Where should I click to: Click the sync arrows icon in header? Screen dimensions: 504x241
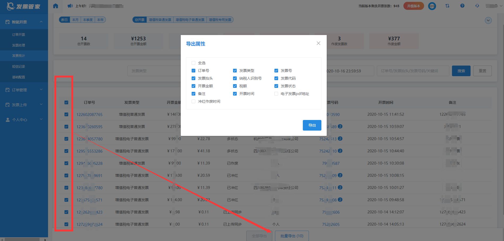pyautogui.click(x=447, y=6)
